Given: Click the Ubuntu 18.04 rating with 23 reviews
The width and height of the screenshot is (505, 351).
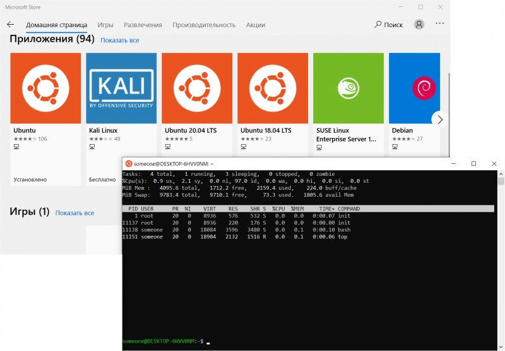Looking at the screenshot, I should [256, 139].
